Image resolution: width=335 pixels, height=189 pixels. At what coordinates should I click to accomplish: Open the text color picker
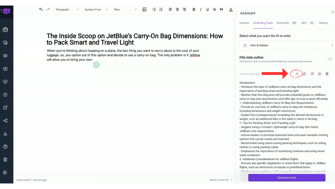[x=231, y=9]
